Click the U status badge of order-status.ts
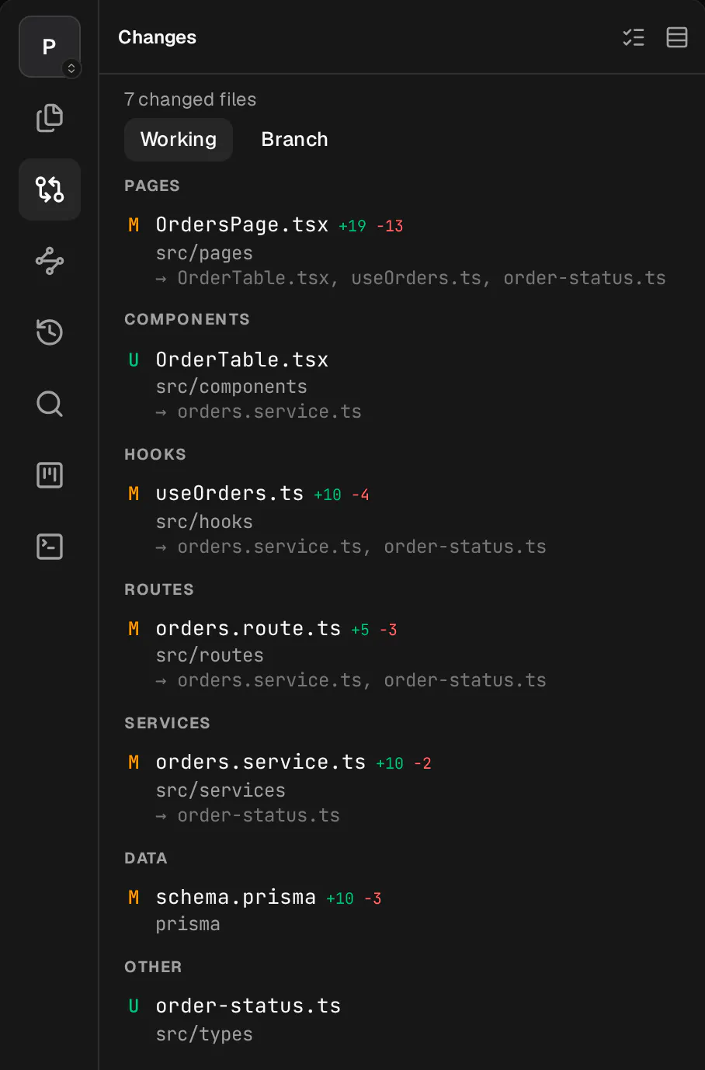 [x=134, y=1006]
